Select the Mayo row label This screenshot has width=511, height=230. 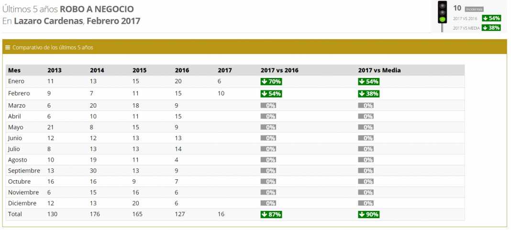click(16, 127)
